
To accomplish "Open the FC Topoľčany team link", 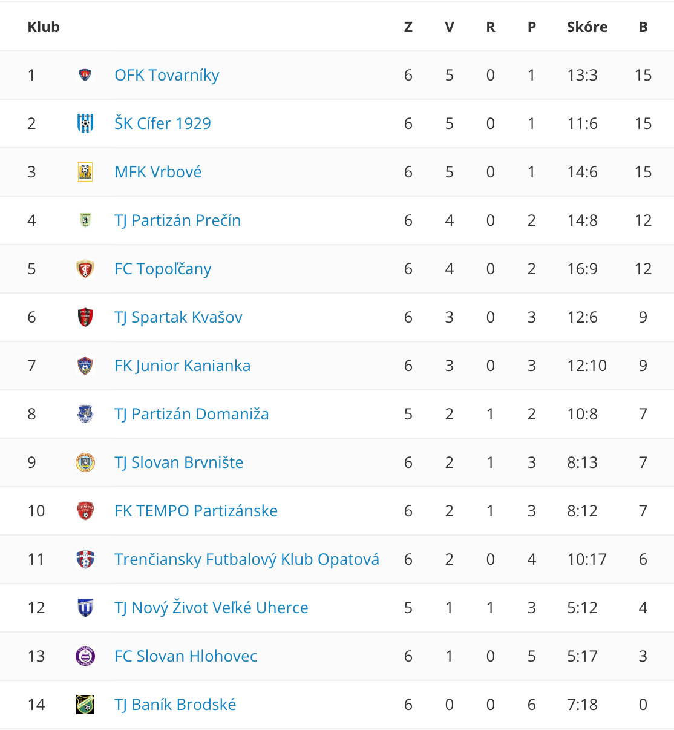I will [163, 269].
